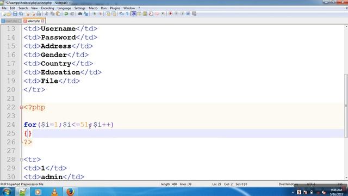
Task: Switch to the inactive tab beside select.php
Action: [11, 21]
